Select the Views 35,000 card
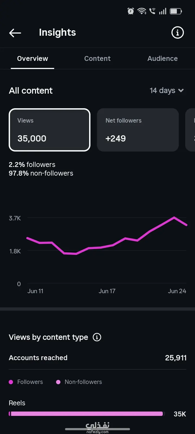This screenshot has height=434, width=195. [50, 130]
